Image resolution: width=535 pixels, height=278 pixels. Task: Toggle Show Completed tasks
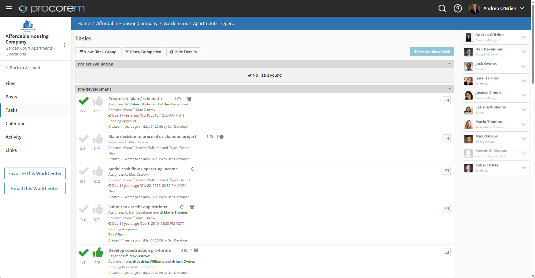[x=143, y=52]
